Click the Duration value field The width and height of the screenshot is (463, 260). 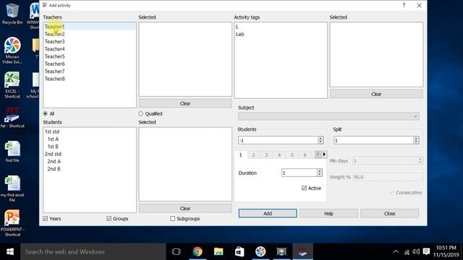[x=299, y=173]
